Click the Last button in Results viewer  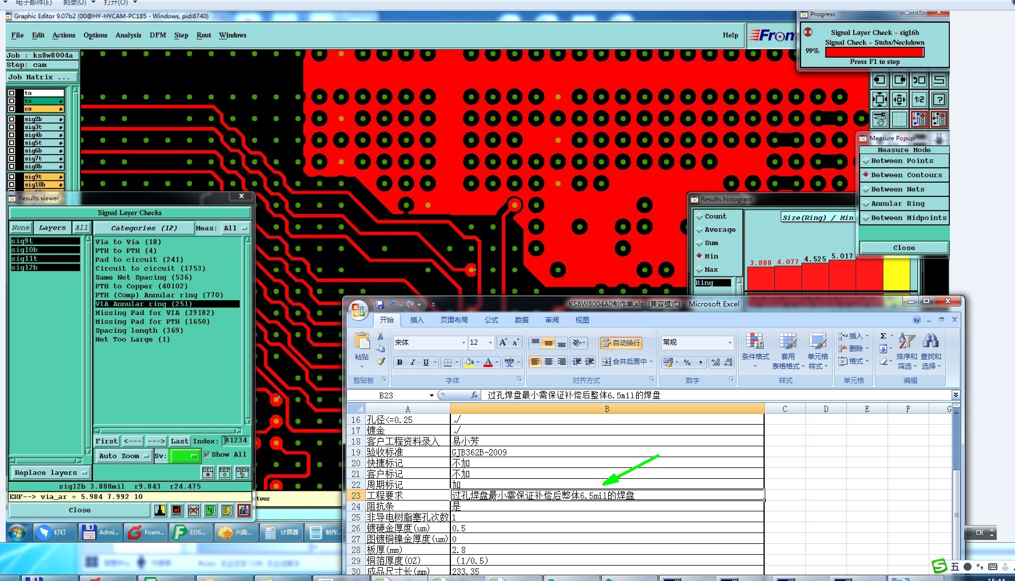(179, 441)
